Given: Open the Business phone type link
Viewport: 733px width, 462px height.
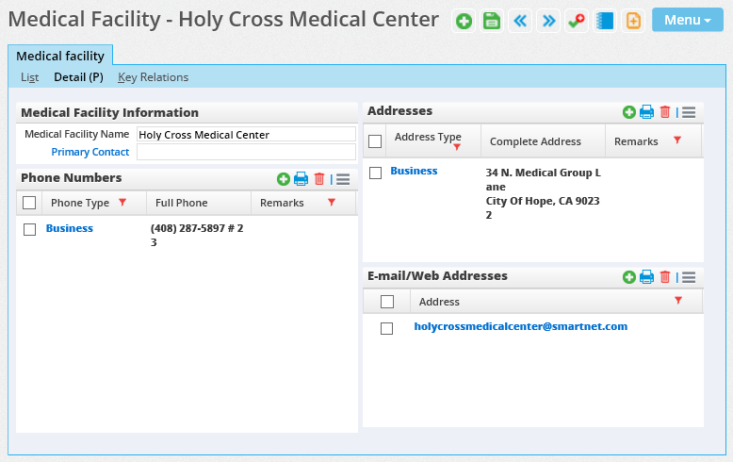Looking at the screenshot, I should pyautogui.click(x=69, y=228).
